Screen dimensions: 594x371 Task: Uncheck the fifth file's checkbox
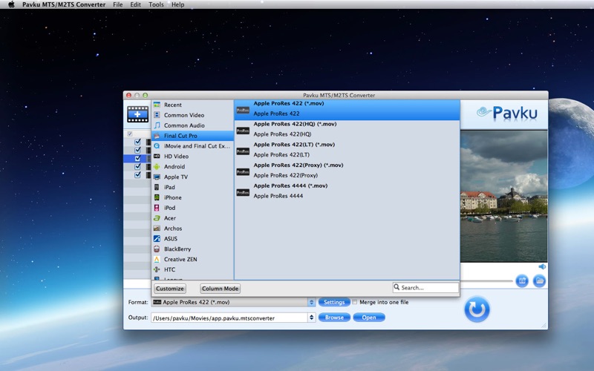137,175
